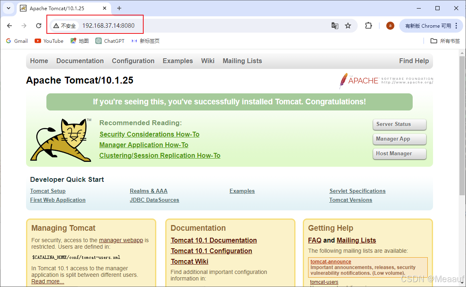Open the FAQ link

[315, 241]
